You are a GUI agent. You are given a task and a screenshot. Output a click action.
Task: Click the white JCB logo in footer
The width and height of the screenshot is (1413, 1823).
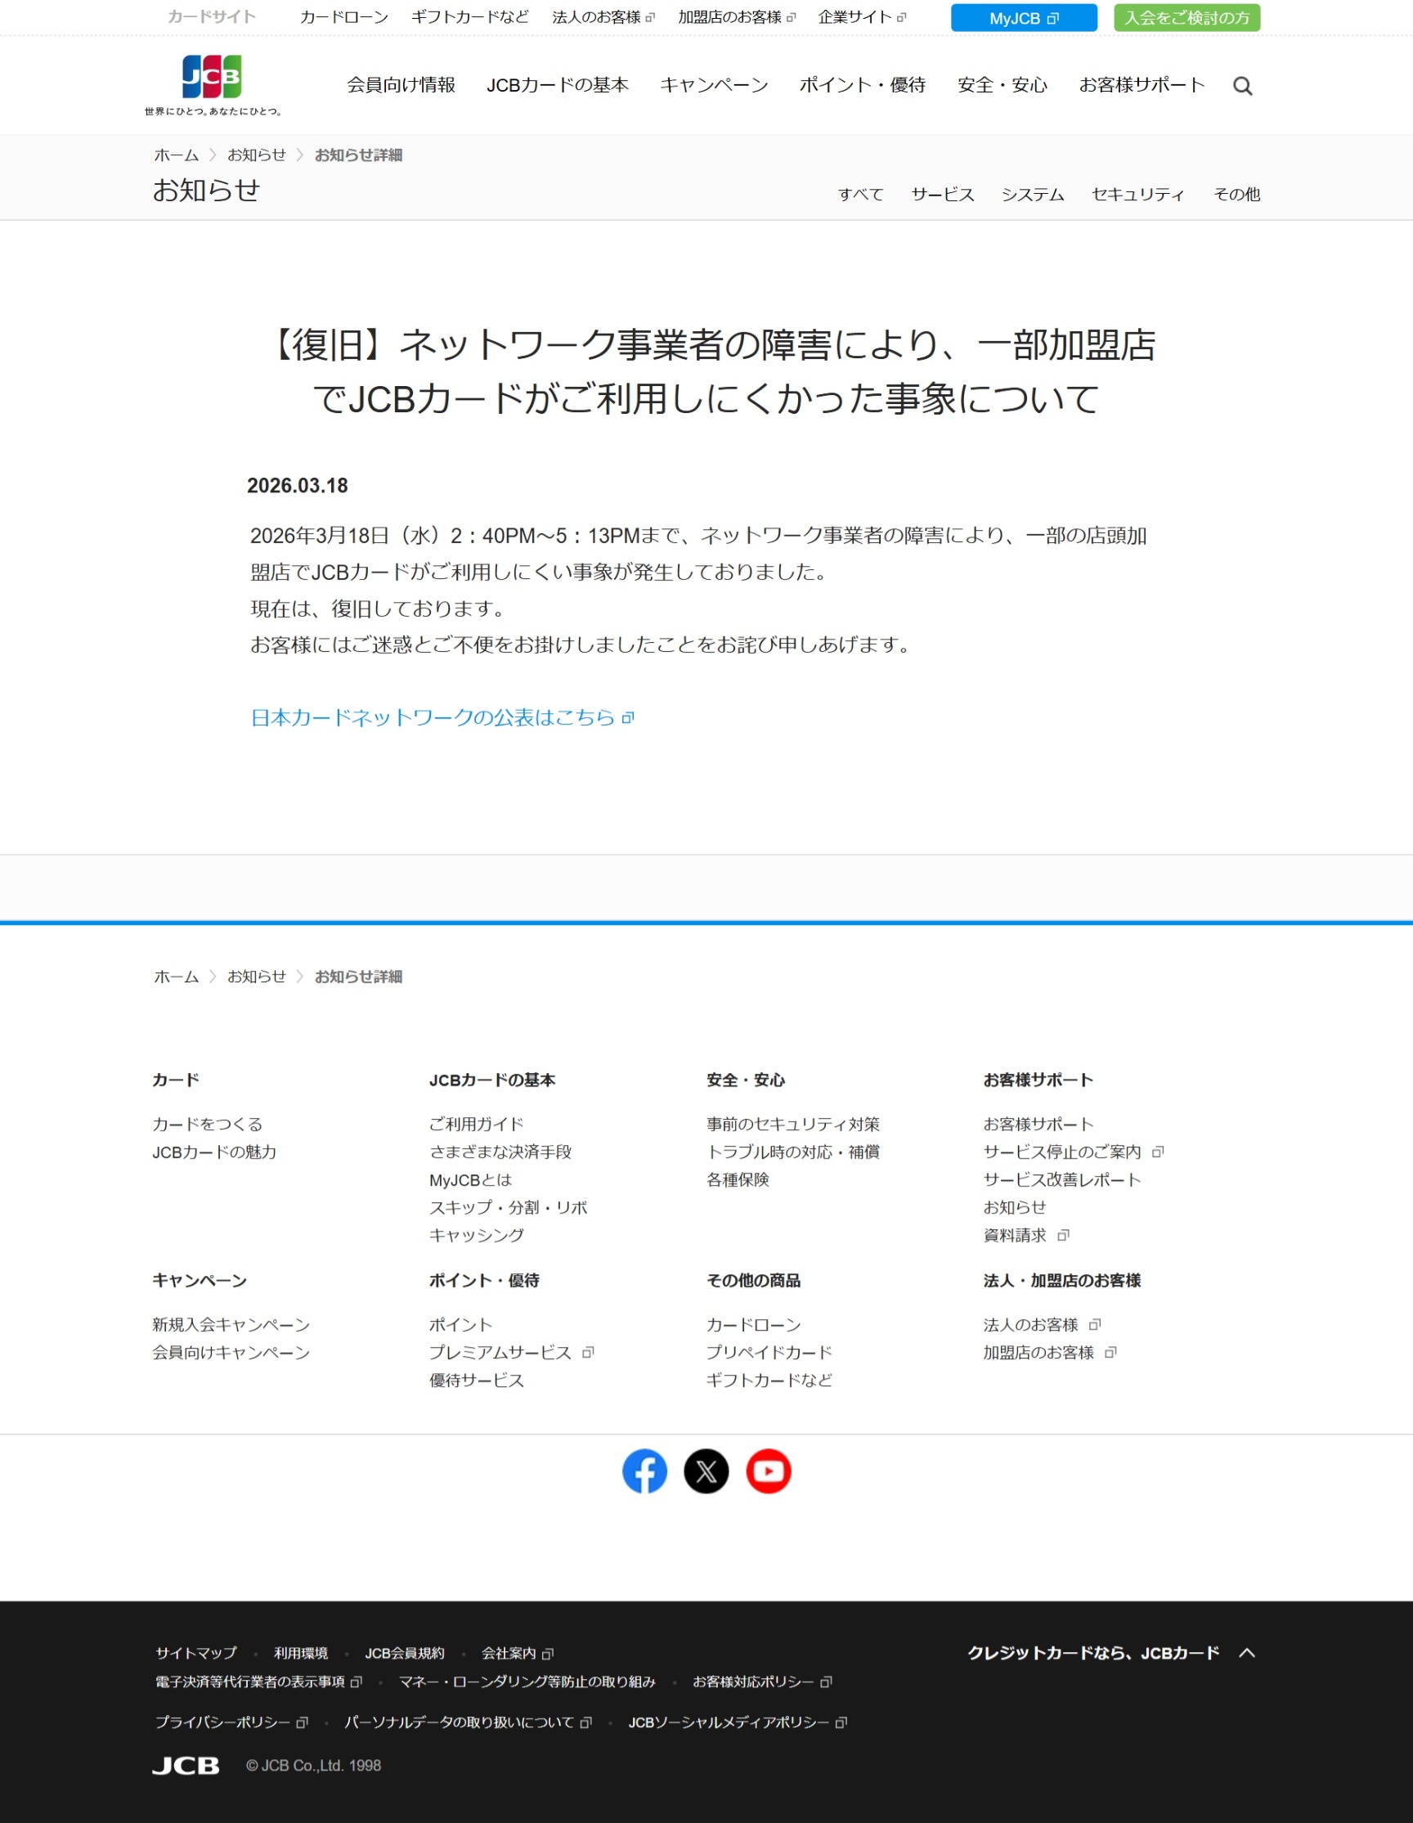click(186, 1766)
